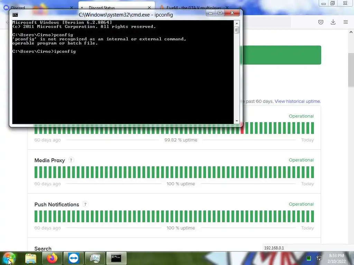This screenshot has width=354, height=265.
Task: Switch to the Discord tab
Action: click(38, 7)
